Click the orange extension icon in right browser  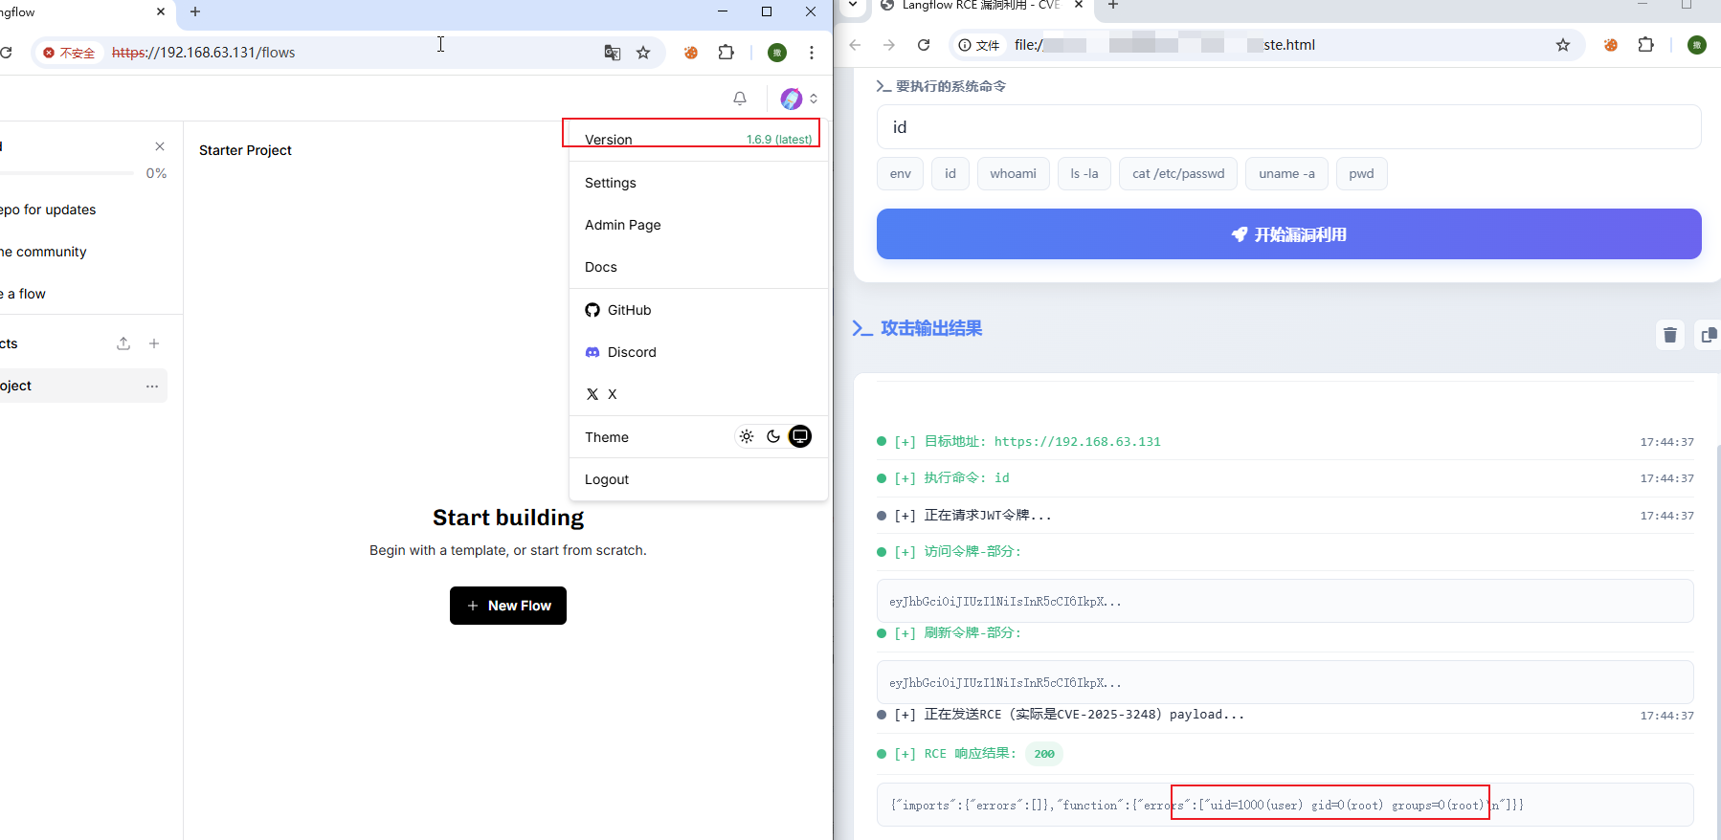click(x=1611, y=45)
